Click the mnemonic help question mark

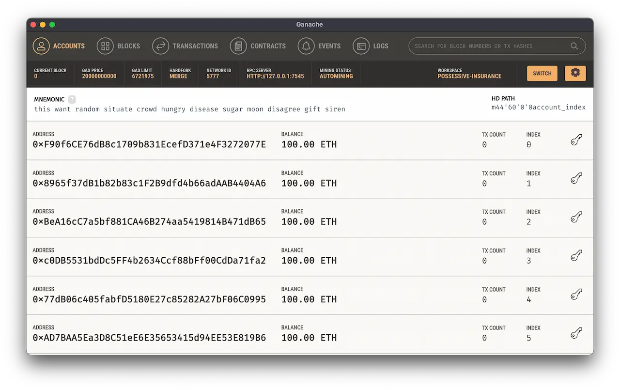(72, 99)
